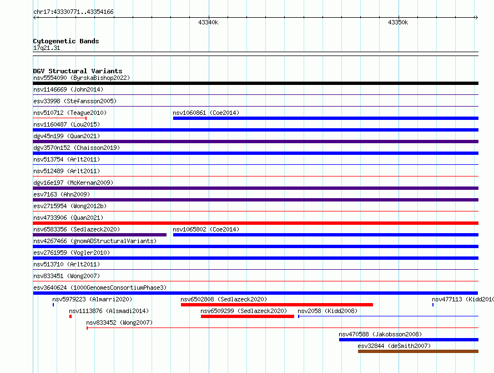
Task: Click nsv470588 (Jakobsson2008) label
Action: click(380, 334)
